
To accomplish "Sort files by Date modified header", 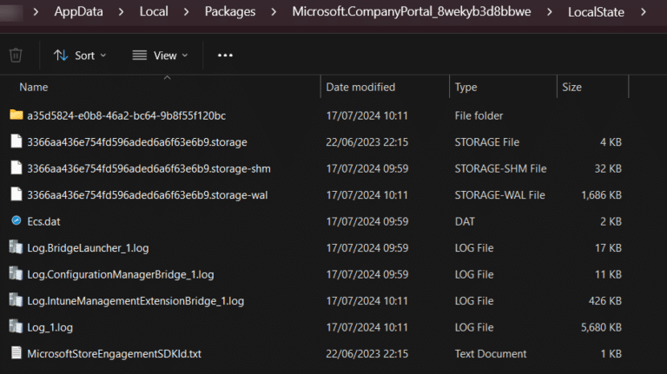I will pyautogui.click(x=360, y=87).
